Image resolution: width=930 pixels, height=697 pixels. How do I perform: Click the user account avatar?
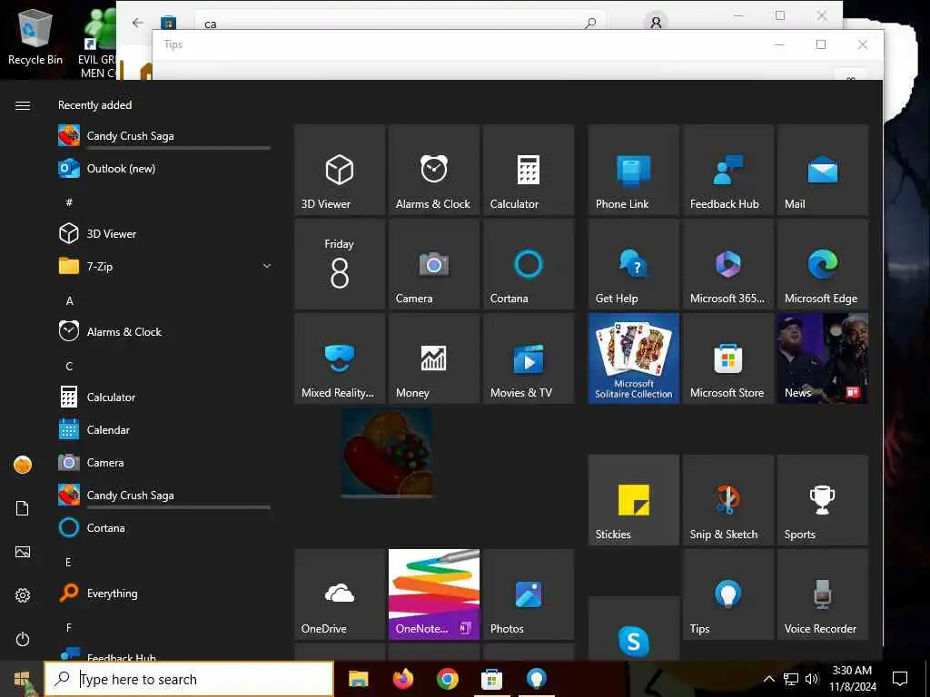click(23, 465)
